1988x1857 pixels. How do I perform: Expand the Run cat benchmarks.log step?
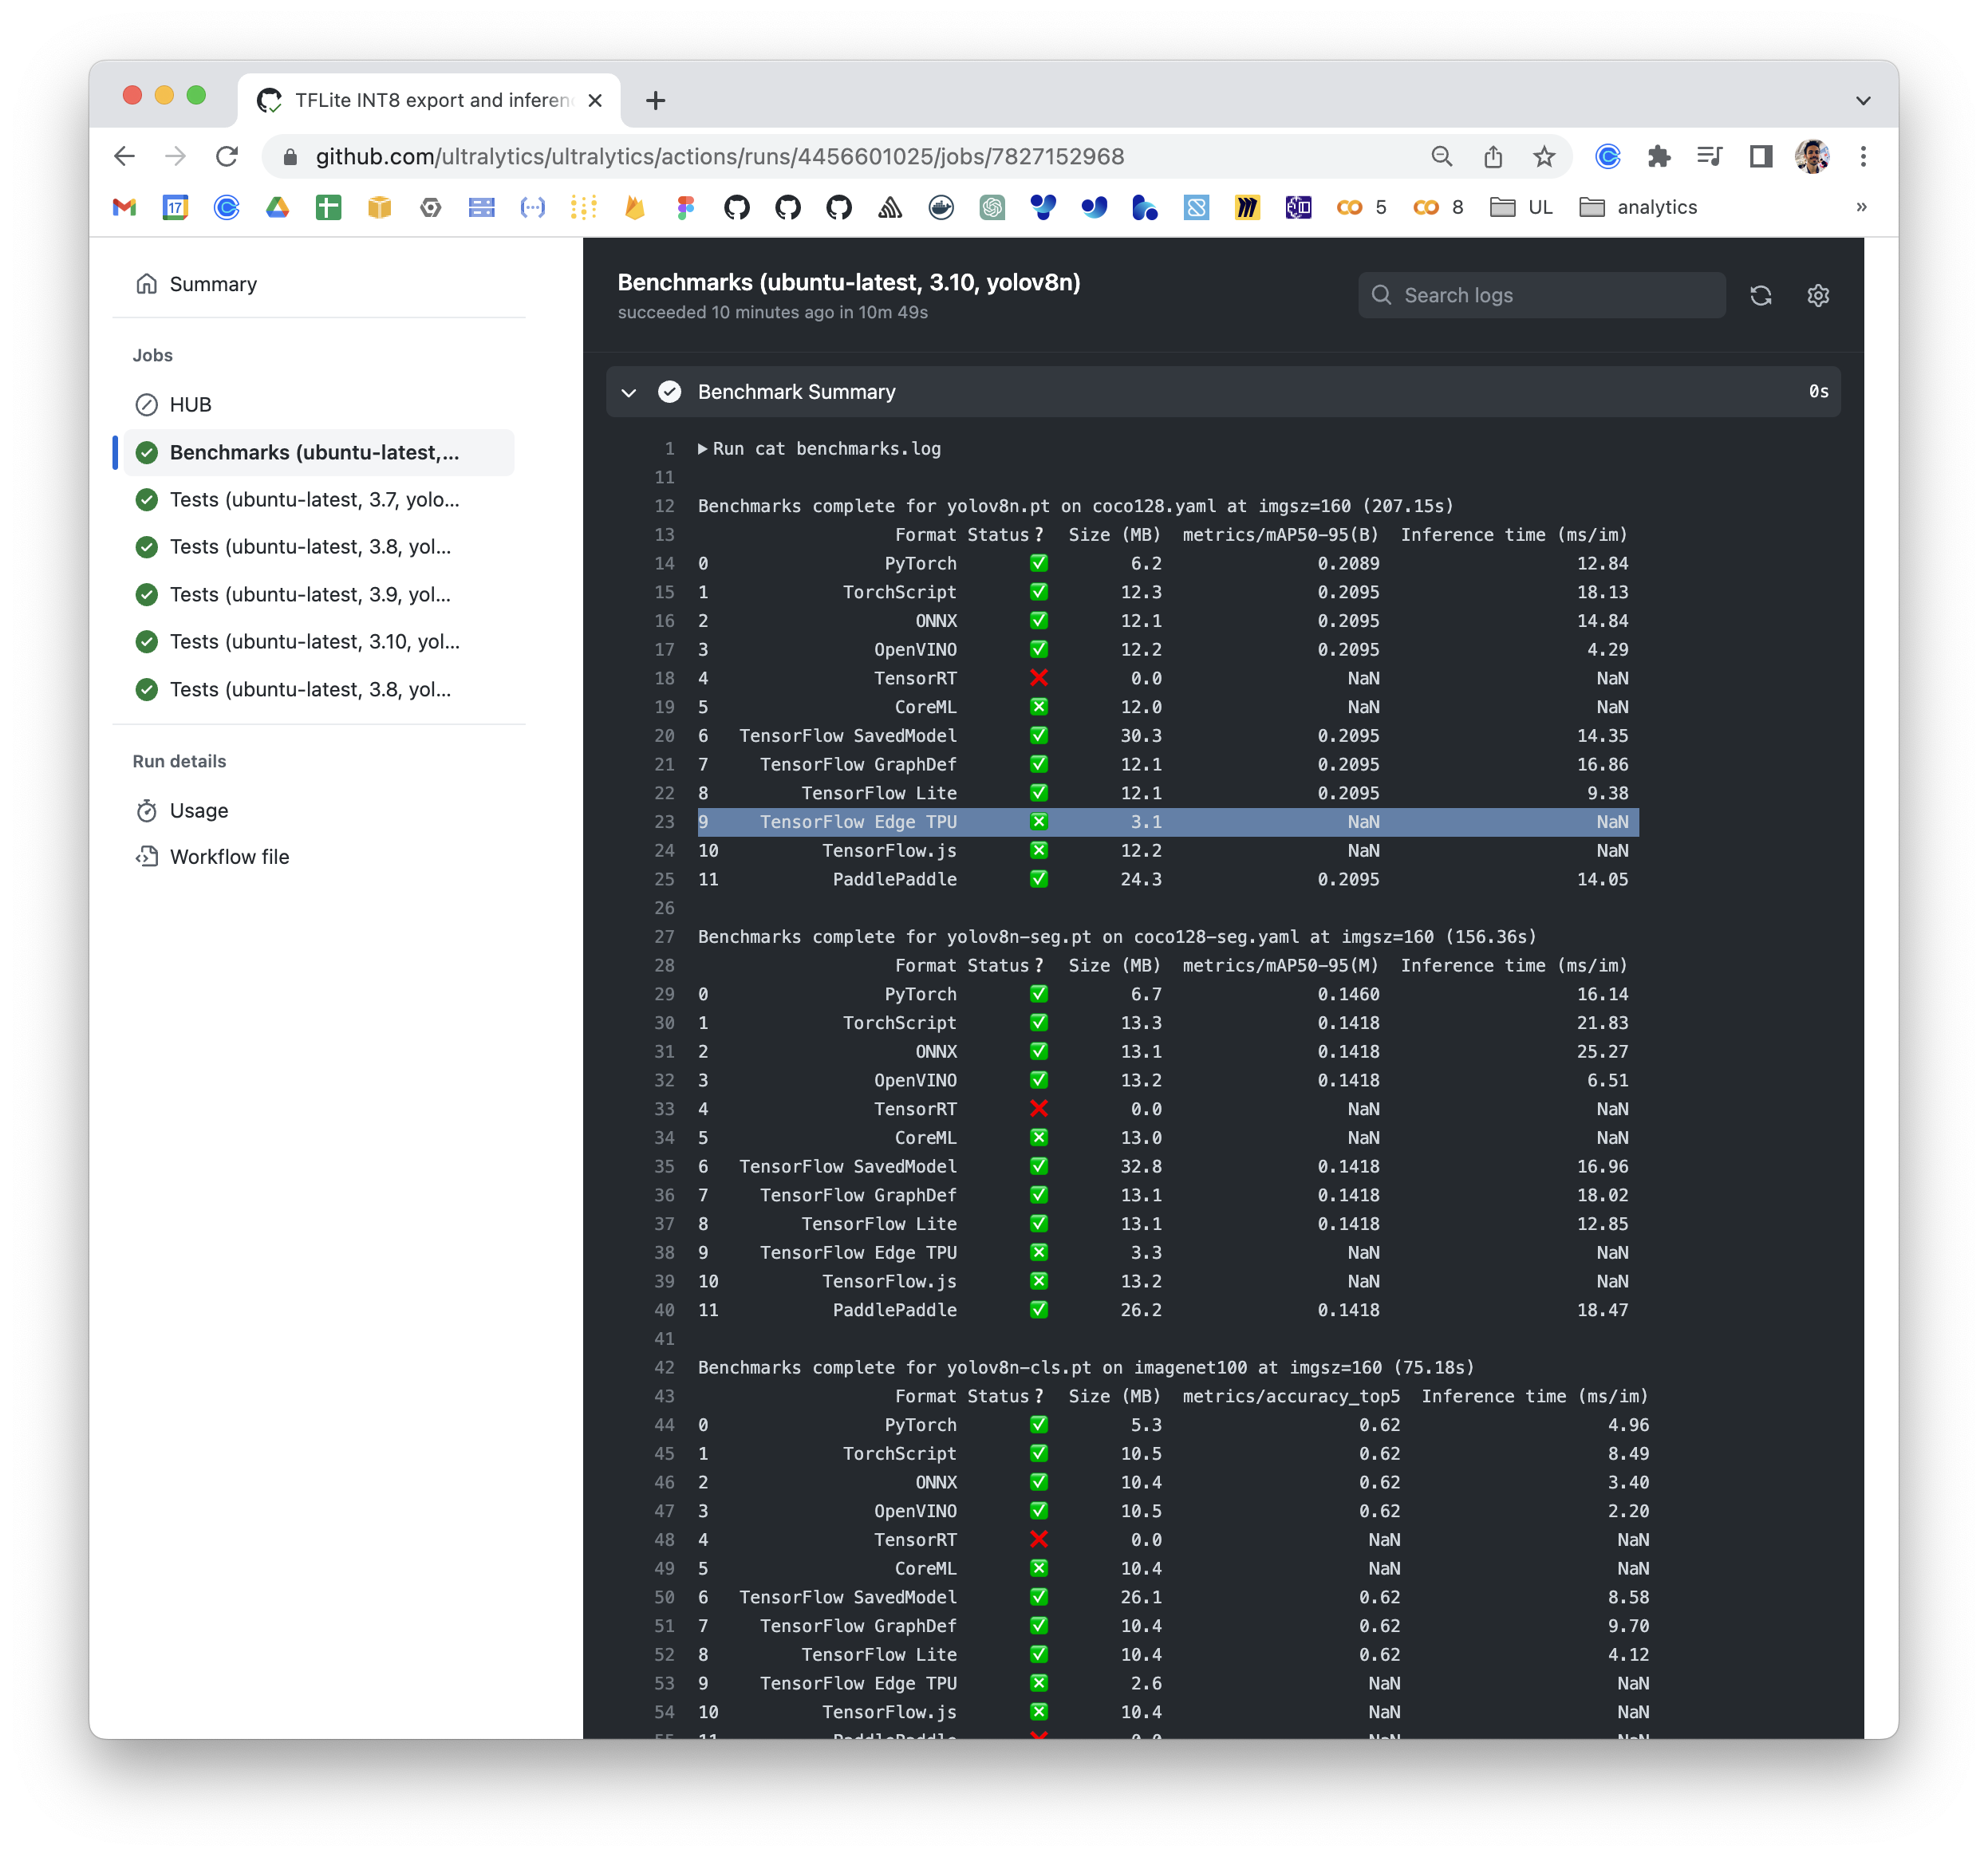tap(702, 448)
